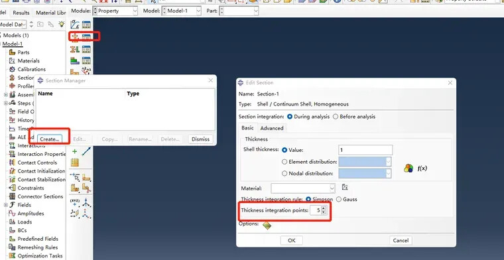The image size is (504, 260).
Task: Expand the Fields tree node
Action: pyautogui.click(x=6, y=205)
